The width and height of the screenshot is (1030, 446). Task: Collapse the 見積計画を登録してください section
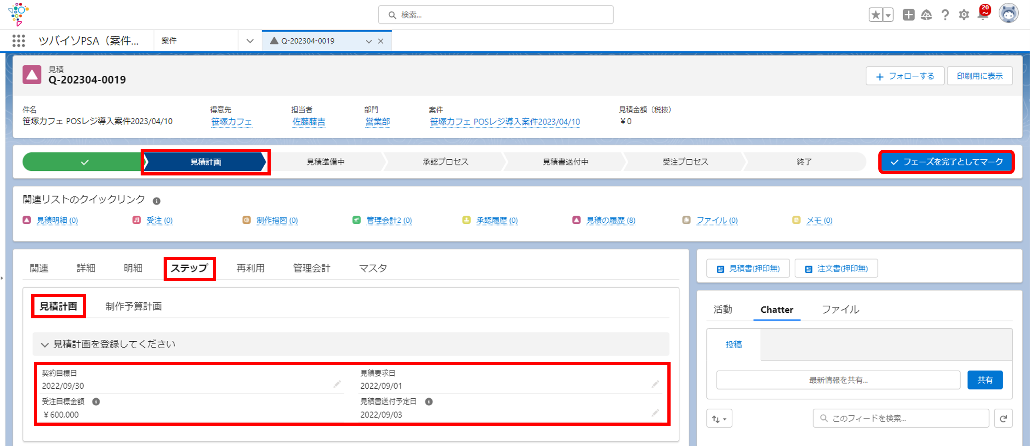click(x=45, y=344)
